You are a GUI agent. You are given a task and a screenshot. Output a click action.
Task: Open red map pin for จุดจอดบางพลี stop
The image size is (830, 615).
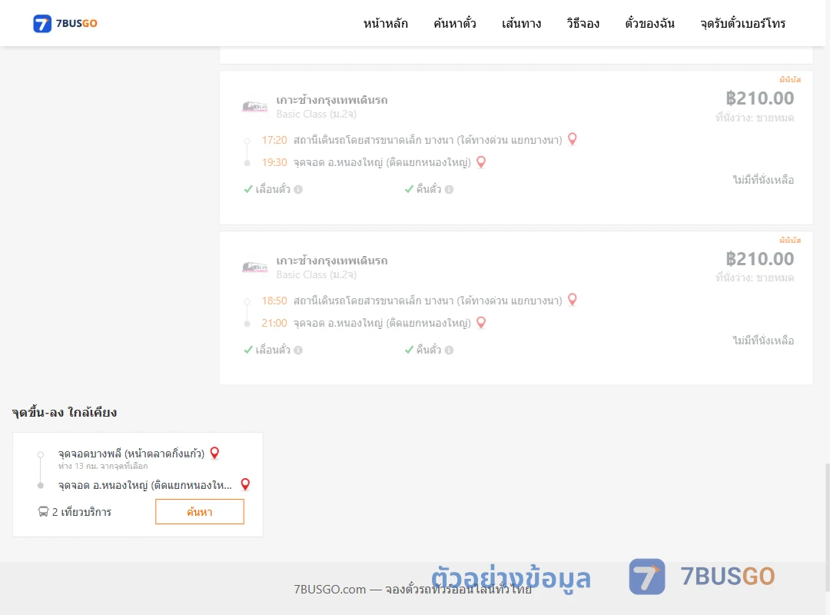214,453
